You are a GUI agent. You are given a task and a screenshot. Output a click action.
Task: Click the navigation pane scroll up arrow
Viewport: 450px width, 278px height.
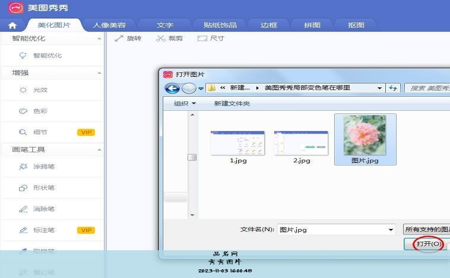(x=192, y=115)
